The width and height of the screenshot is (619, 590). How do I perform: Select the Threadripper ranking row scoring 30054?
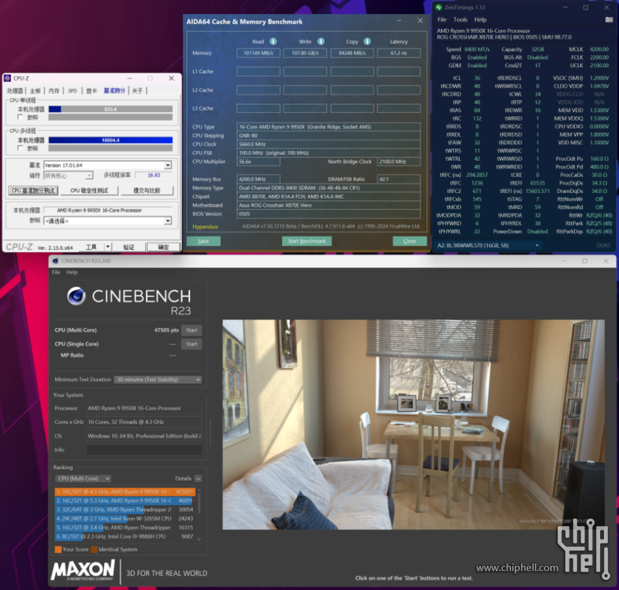click(x=125, y=510)
